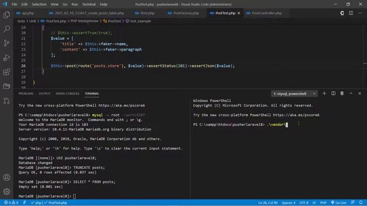The height and width of the screenshot is (206, 367).
Task: Click the php status bar check item
Action: pos(36,203)
